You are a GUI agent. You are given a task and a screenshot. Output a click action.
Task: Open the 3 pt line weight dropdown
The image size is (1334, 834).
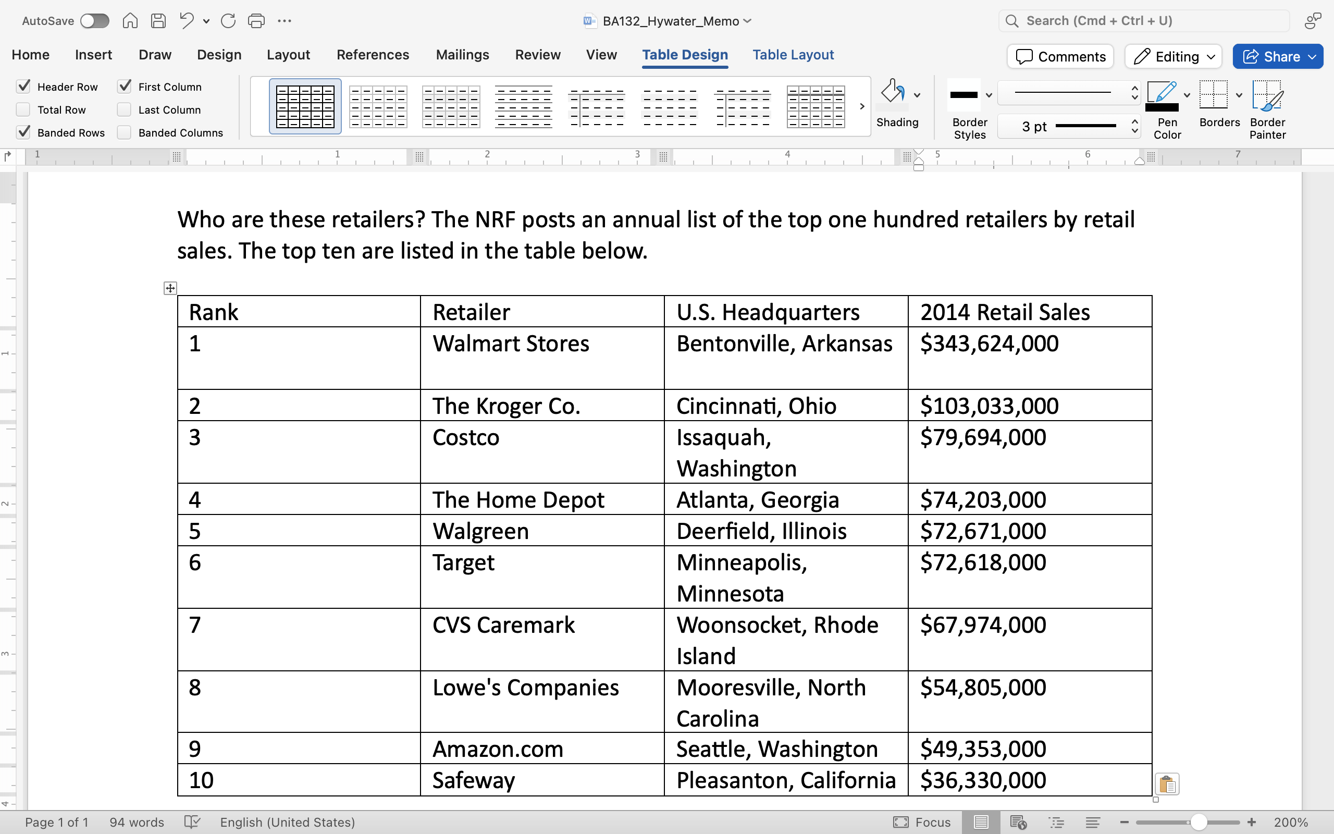click(1069, 126)
